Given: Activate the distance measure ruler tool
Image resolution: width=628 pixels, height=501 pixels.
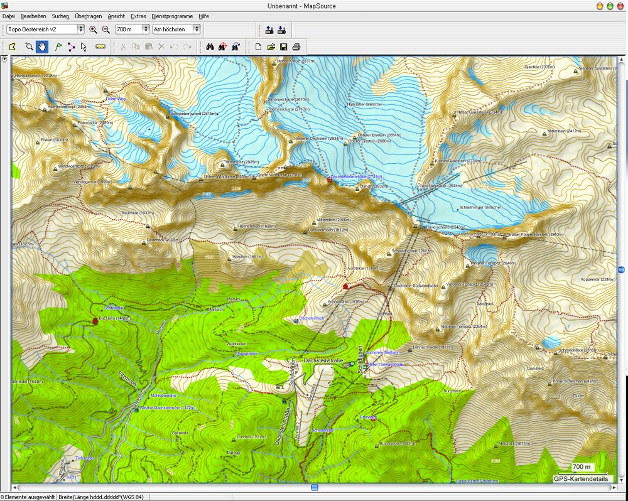Looking at the screenshot, I should click(100, 46).
